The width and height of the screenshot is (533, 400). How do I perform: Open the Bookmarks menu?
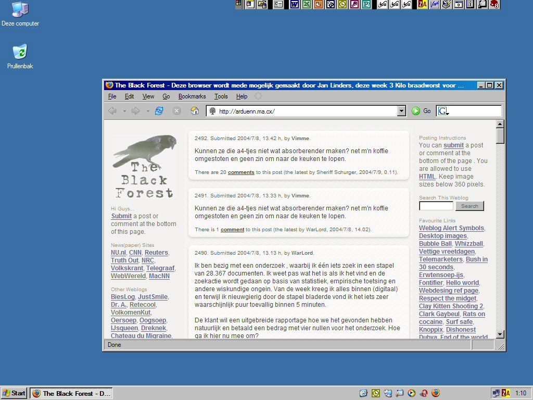pos(192,96)
